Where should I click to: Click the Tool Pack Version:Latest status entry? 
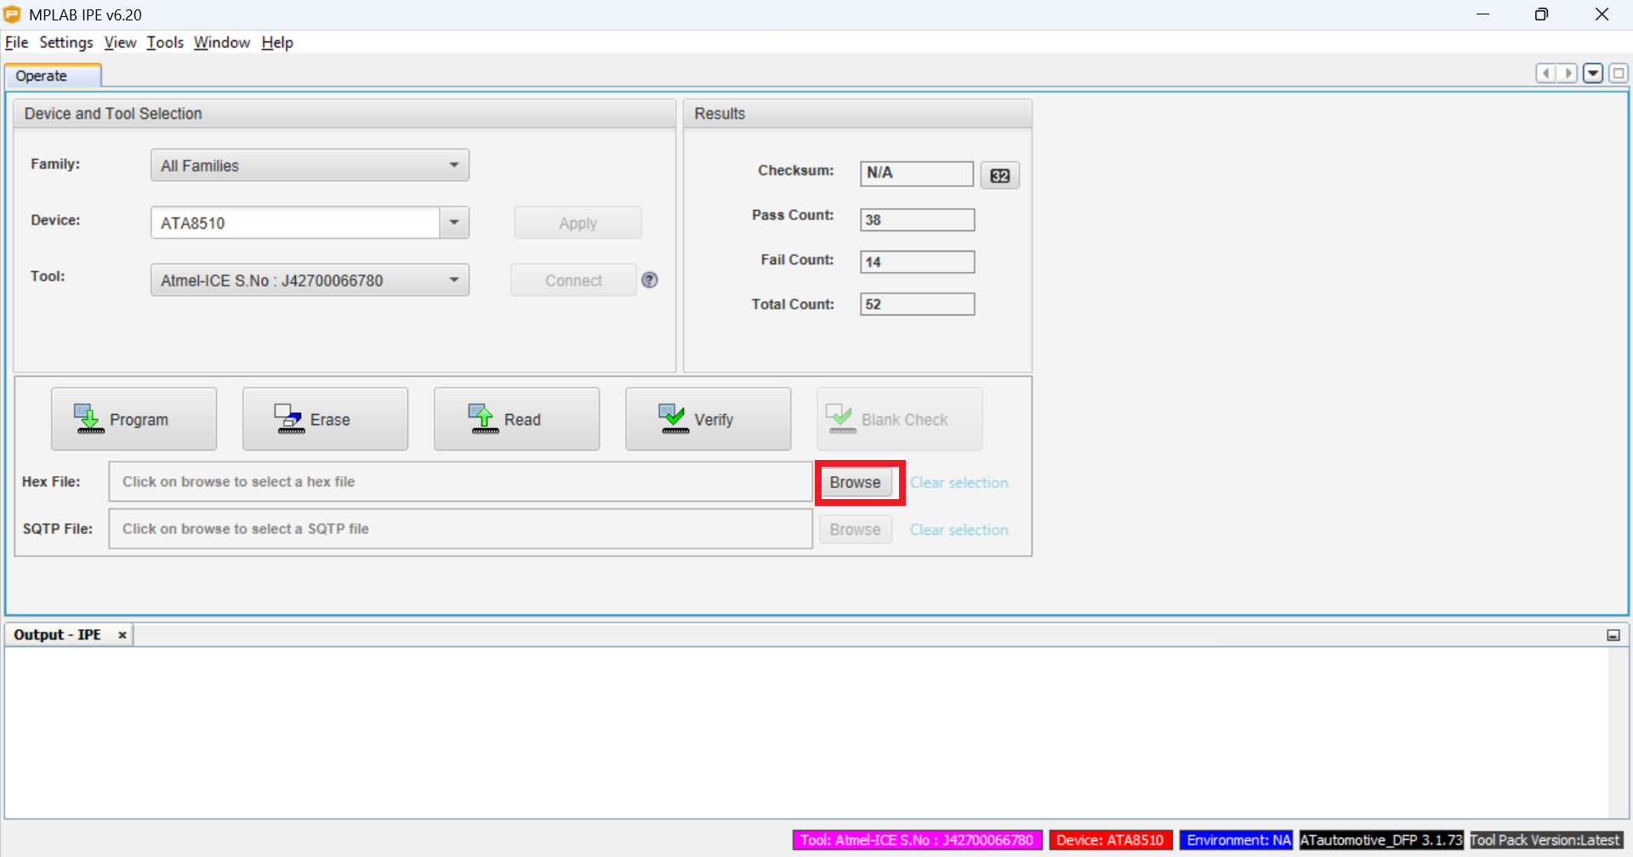(x=1545, y=840)
